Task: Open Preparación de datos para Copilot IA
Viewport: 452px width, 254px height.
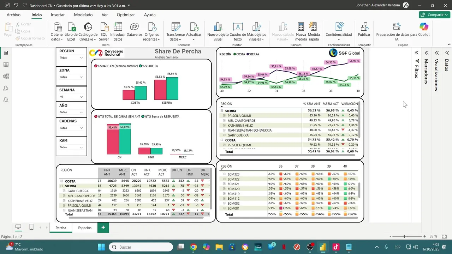Action: (x=397, y=32)
